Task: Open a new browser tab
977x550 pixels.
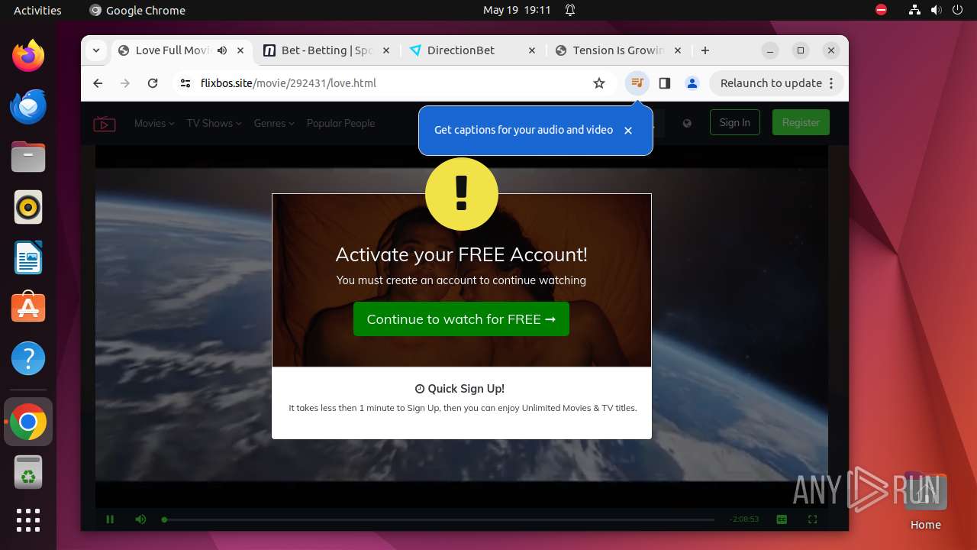Action: (705, 50)
